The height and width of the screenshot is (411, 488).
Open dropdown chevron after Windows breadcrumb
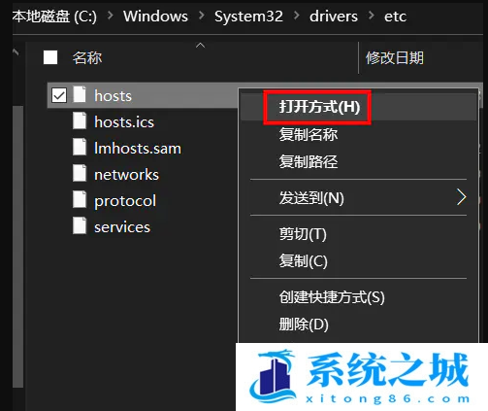coord(202,16)
